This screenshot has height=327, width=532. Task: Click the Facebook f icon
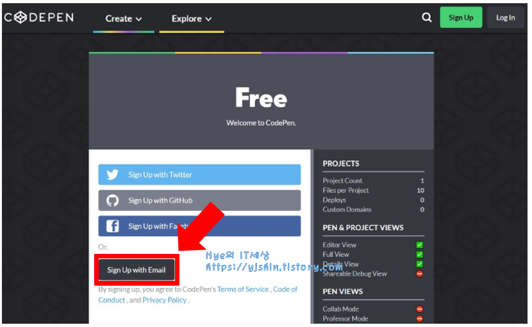pos(112,226)
